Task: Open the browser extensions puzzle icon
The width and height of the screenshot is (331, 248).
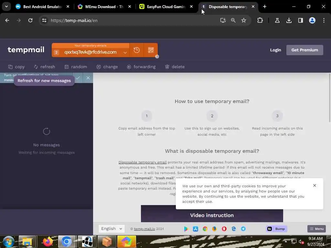Action: click(x=260, y=20)
